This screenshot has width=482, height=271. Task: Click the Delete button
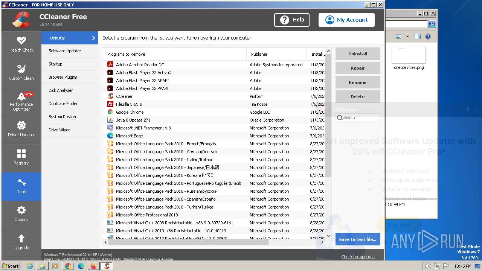(x=358, y=97)
